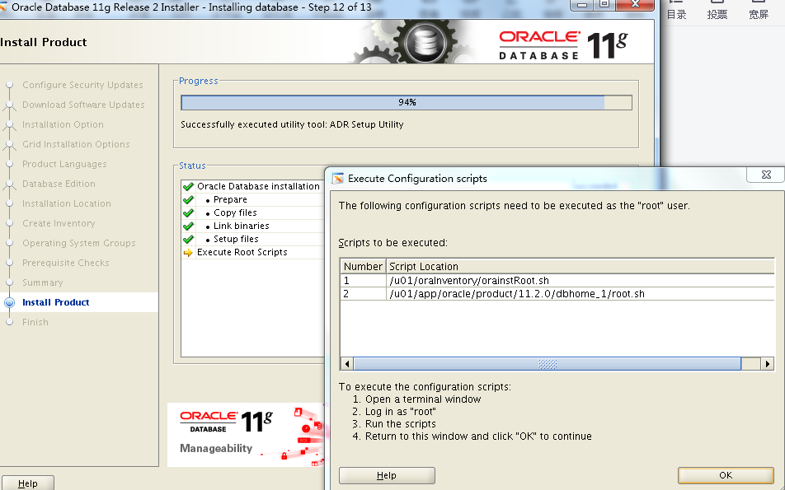Image resolution: width=785 pixels, height=490 pixels.
Task: Click the Number column header
Action: click(x=363, y=267)
